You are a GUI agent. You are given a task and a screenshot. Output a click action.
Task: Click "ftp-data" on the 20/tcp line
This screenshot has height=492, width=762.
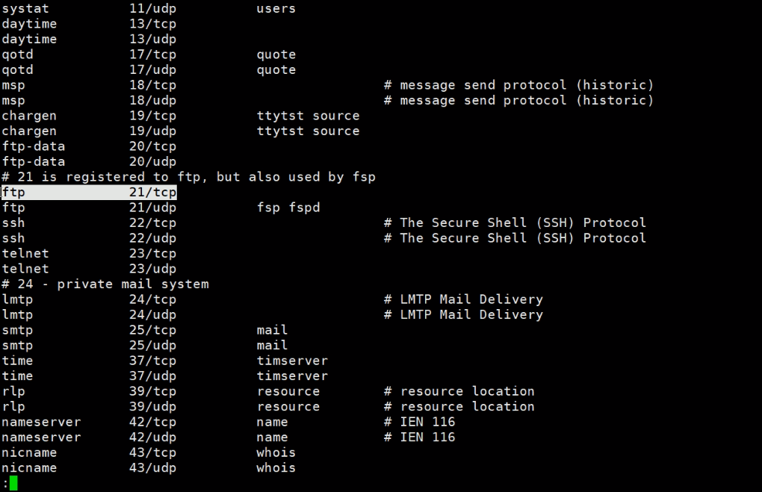pyautogui.click(x=33, y=146)
